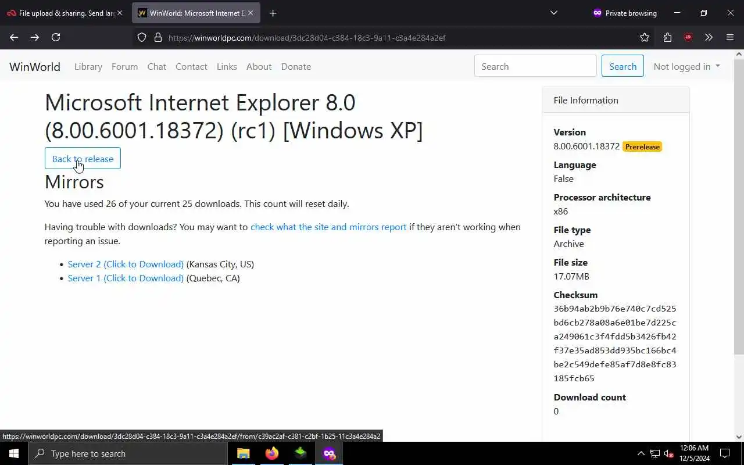
Task: Click the blue Search button
Action: click(x=623, y=66)
